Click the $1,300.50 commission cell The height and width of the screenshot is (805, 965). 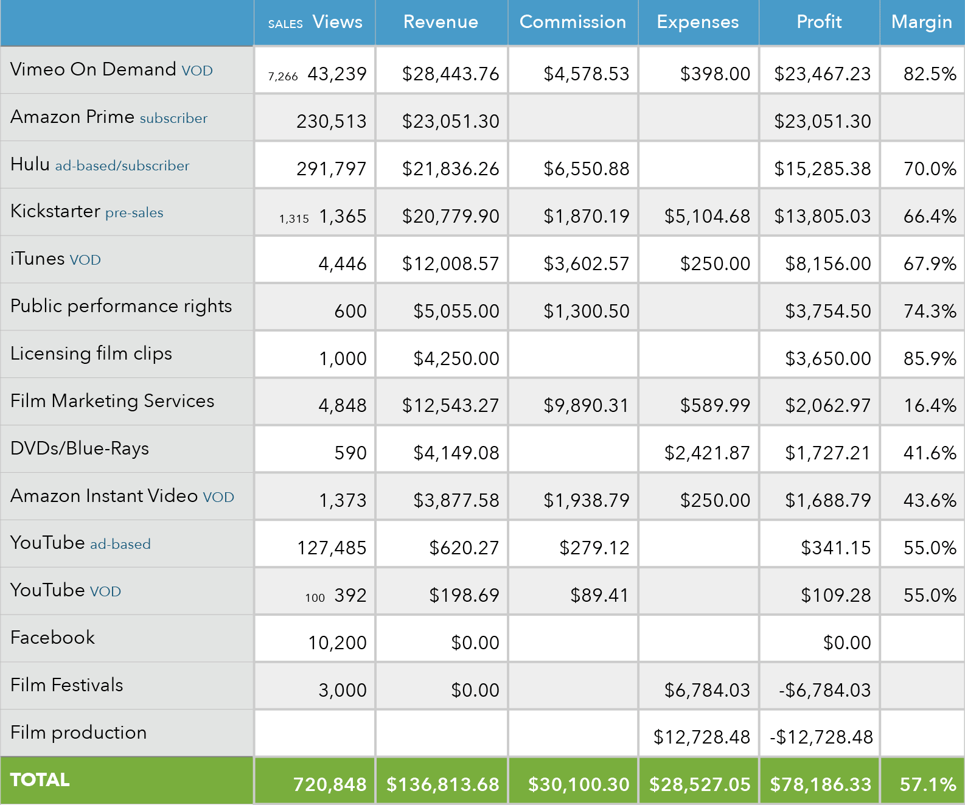pos(573,307)
